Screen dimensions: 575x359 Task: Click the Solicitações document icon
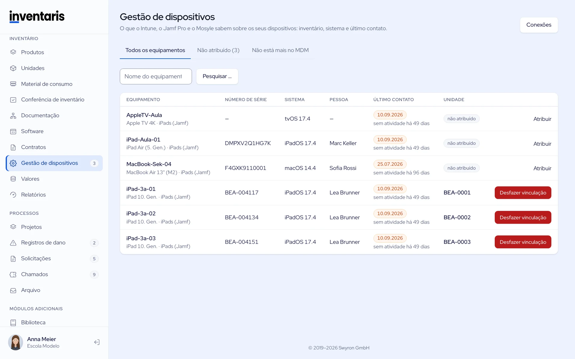pos(13,258)
